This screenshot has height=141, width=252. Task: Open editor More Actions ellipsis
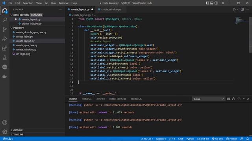247,9
